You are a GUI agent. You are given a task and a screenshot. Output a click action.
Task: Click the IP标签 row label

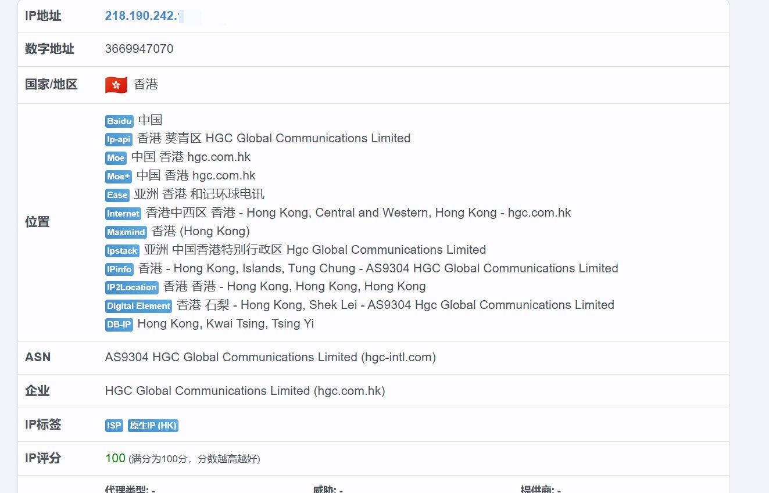tap(43, 424)
